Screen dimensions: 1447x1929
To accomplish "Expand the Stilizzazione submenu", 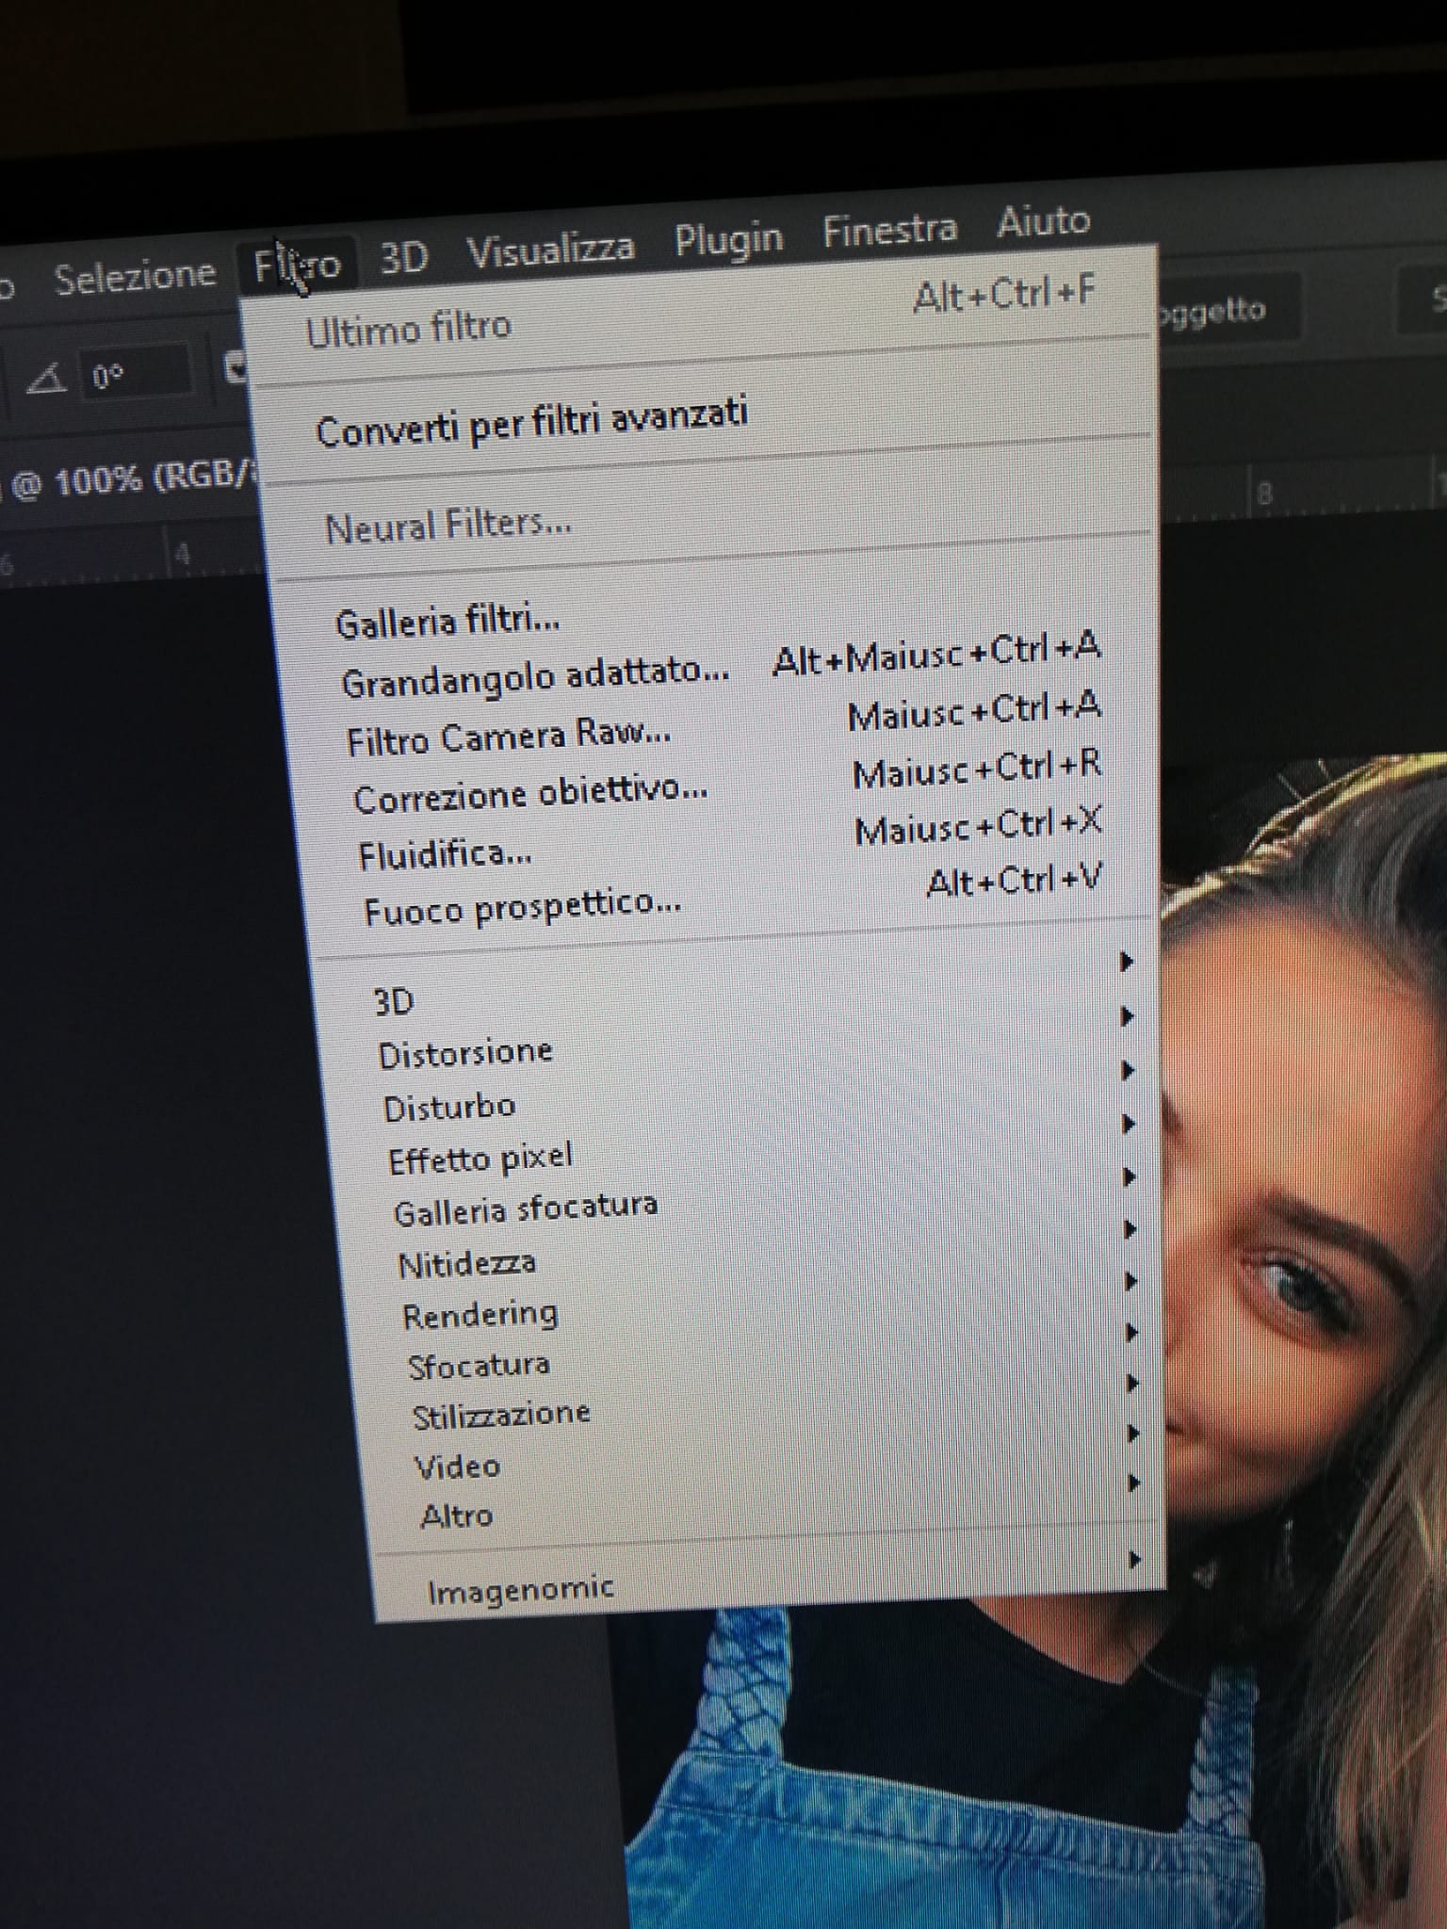I will tap(776, 1400).
